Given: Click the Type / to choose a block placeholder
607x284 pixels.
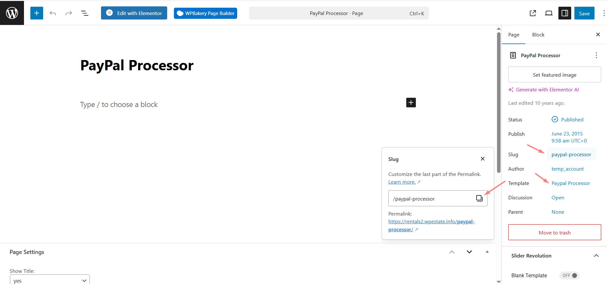Looking at the screenshot, I should click(x=119, y=104).
